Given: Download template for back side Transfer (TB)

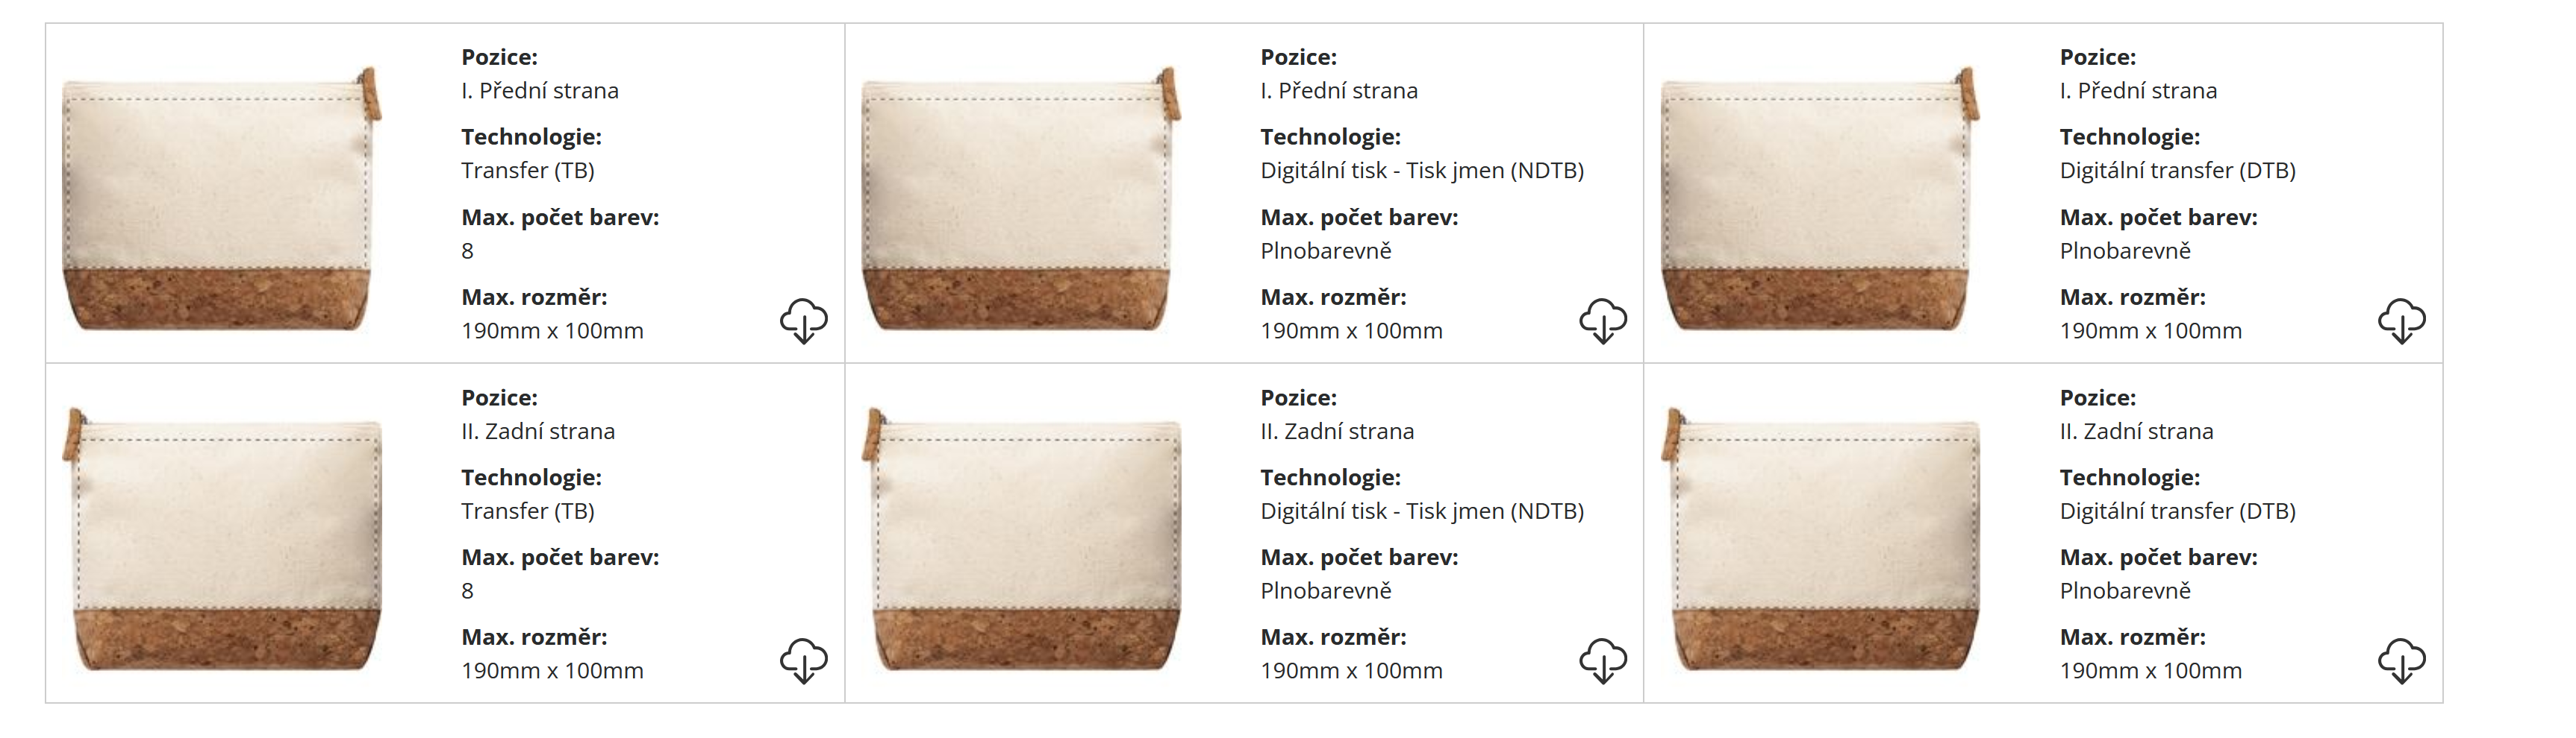Looking at the screenshot, I should pos(803,660).
